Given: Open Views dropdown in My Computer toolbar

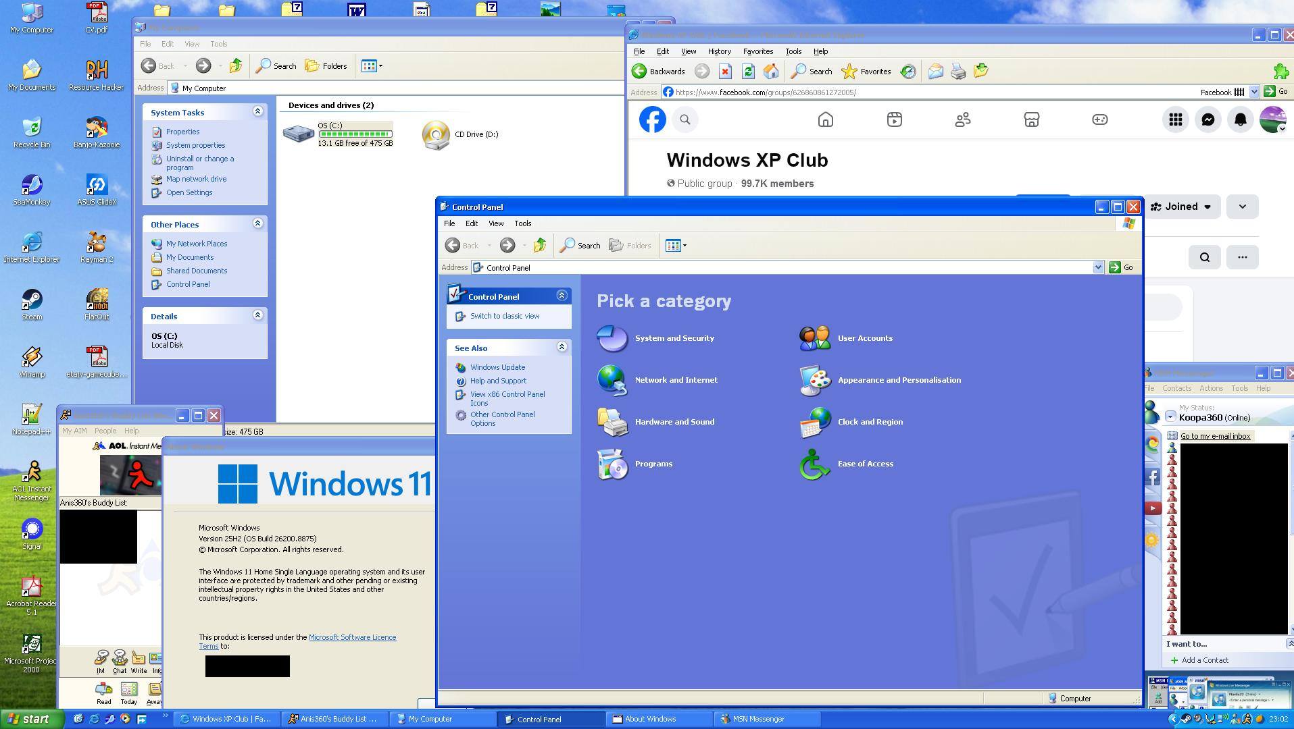Looking at the screenshot, I should [372, 66].
